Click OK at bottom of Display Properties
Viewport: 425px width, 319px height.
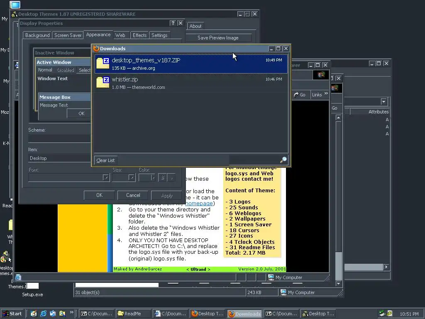pyautogui.click(x=99, y=195)
